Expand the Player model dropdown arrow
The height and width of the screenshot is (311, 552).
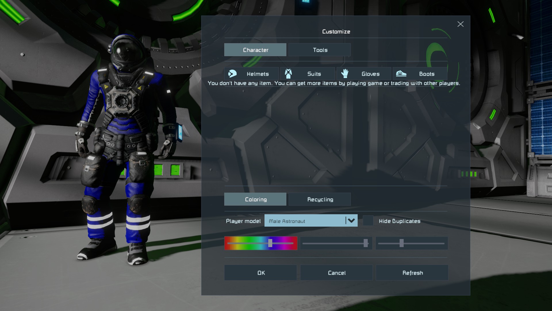pyautogui.click(x=351, y=221)
